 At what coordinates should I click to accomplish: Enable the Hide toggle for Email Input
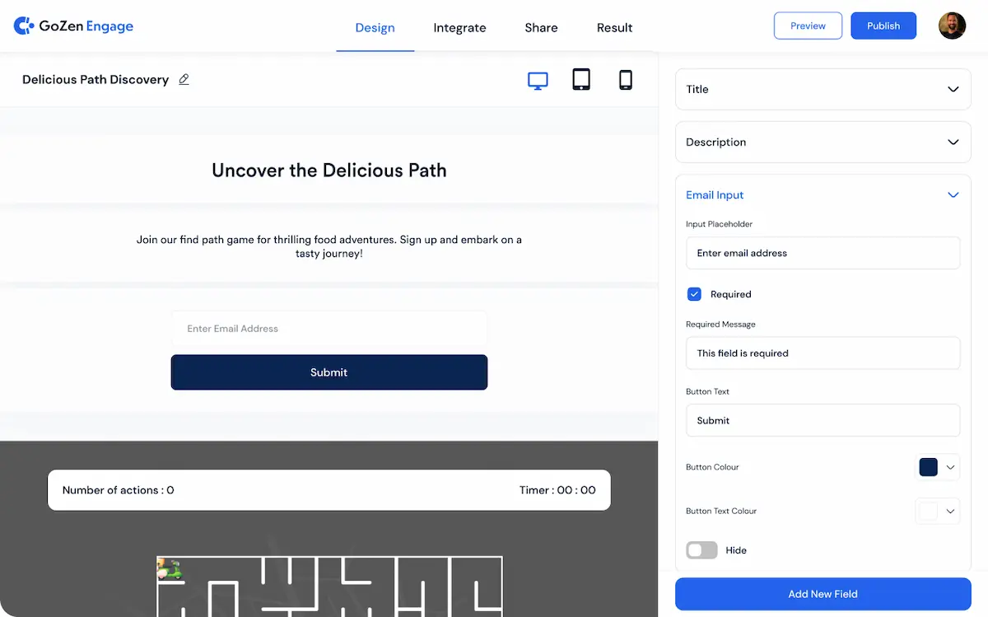tap(701, 549)
